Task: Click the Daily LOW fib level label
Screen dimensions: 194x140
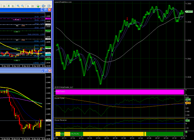Action: click(36, 34)
